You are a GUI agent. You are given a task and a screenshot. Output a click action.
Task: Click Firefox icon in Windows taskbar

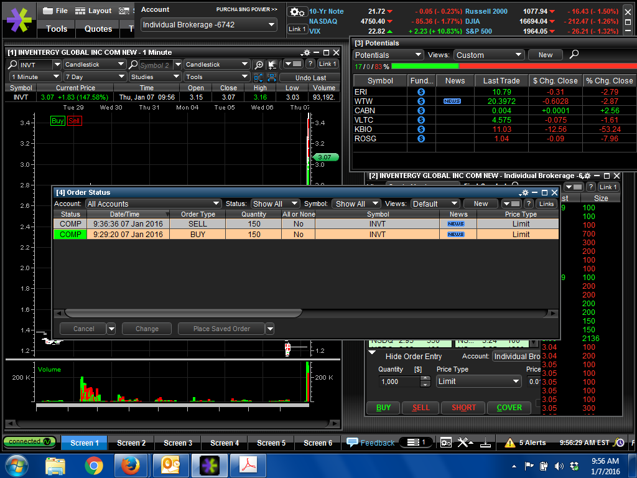pos(131,466)
